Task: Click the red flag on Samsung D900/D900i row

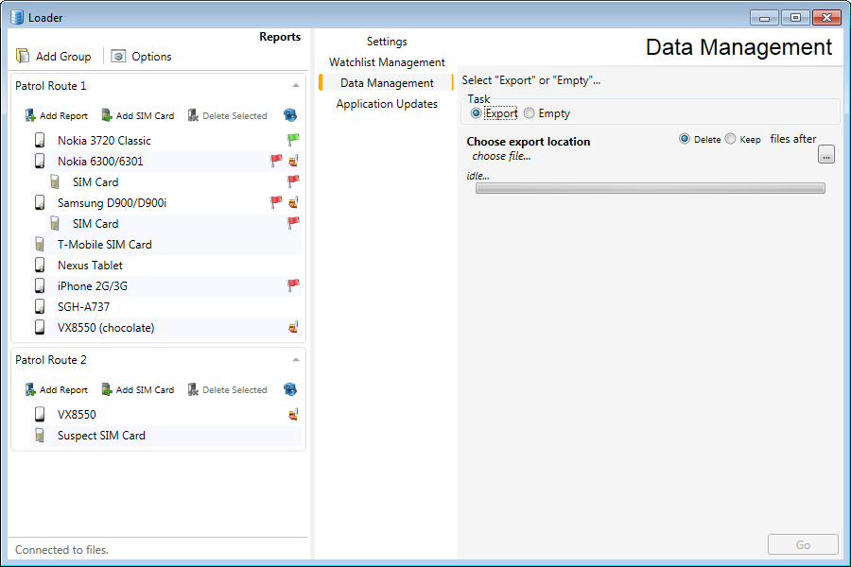Action: coord(276,202)
